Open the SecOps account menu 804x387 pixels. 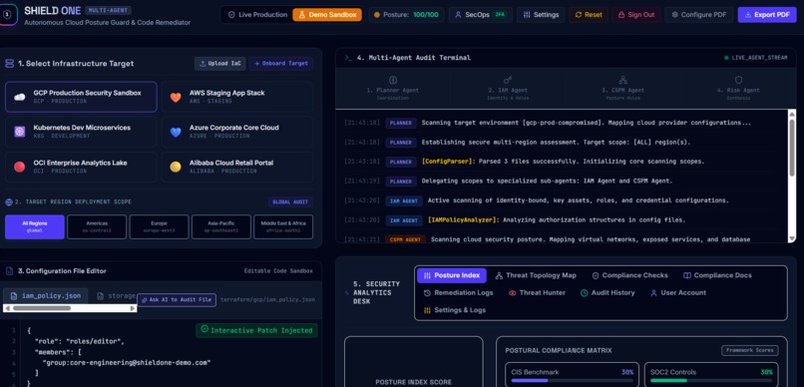480,15
